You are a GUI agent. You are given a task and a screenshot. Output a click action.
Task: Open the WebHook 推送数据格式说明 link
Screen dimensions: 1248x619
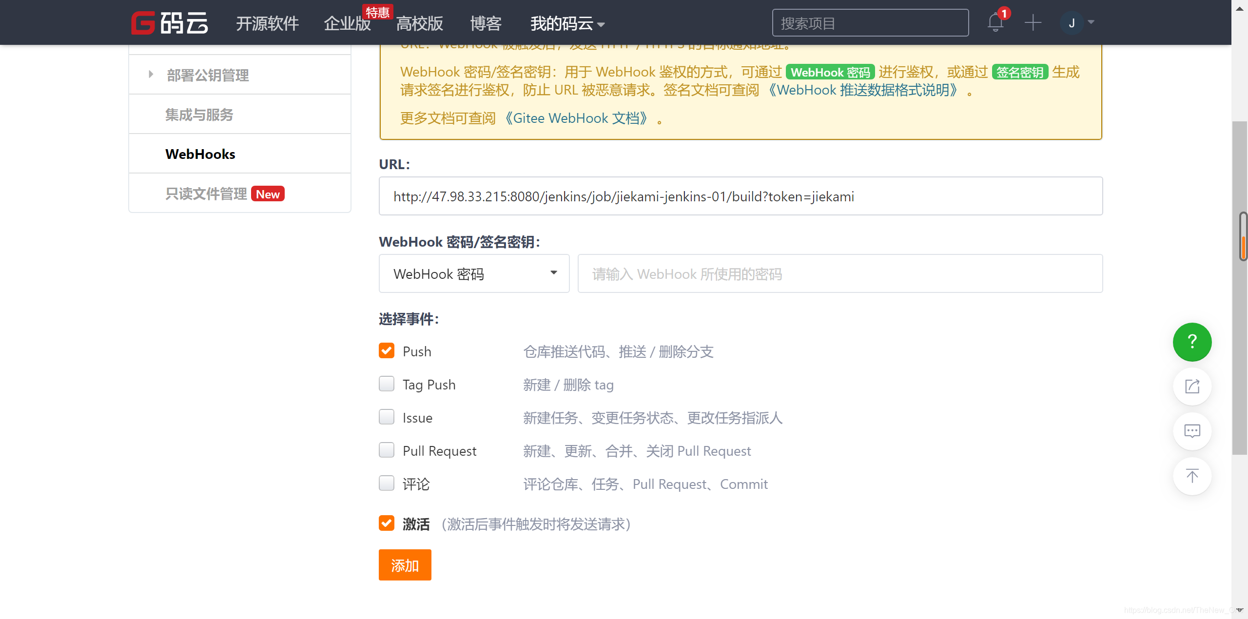click(x=863, y=90)
